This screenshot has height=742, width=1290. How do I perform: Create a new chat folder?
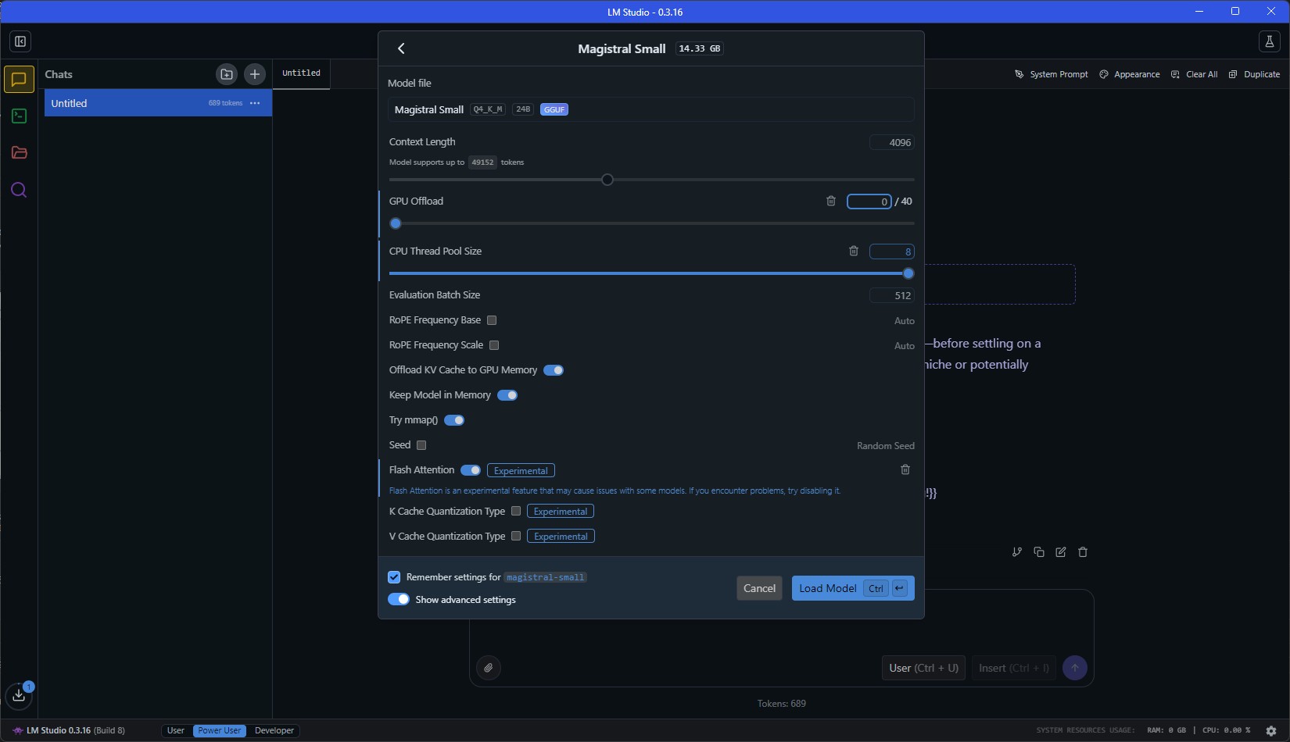click(227, 74)
